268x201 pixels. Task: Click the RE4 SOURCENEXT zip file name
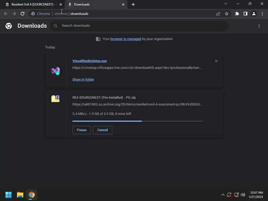point(104,98)
